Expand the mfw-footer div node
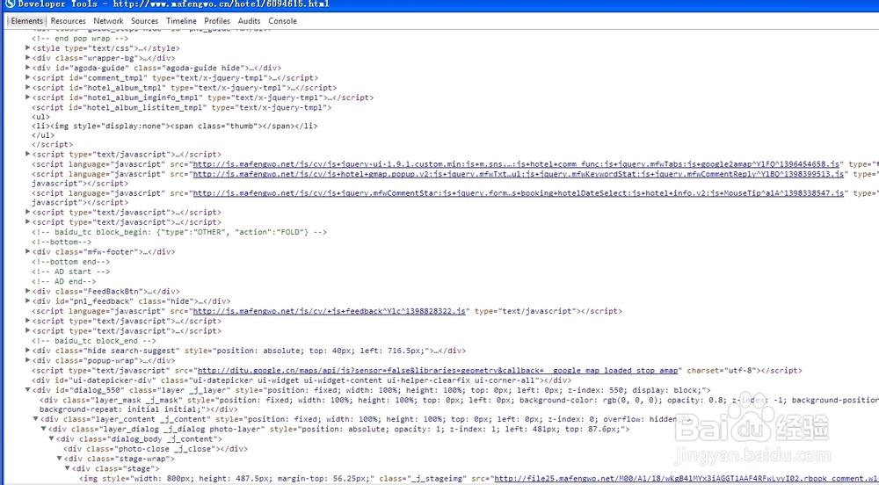Viewport: 879px width, 485px height. [x=27, y=251]
